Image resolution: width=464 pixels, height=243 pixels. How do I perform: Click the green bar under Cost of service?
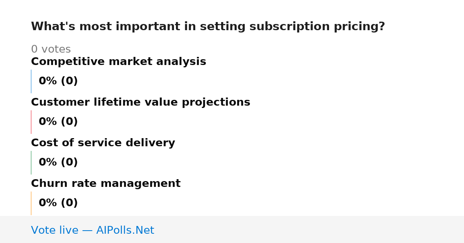click(31, 163)
